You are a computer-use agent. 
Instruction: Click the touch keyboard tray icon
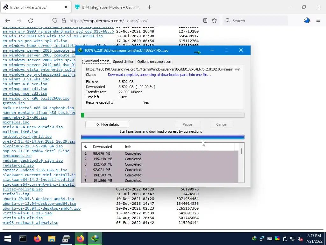[x=270, y=239]
